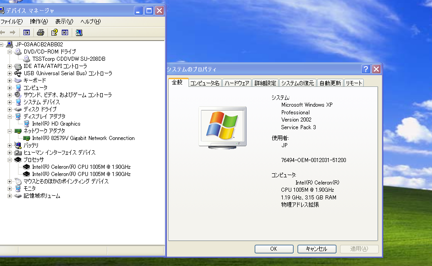This screenshot has height=266, width=432.
Task: Click the 記憶域ボリューム category icon
Action: tap(18, 196)
